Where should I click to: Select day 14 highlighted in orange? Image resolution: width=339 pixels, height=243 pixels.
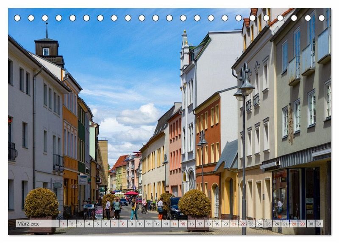click(174, 224)
